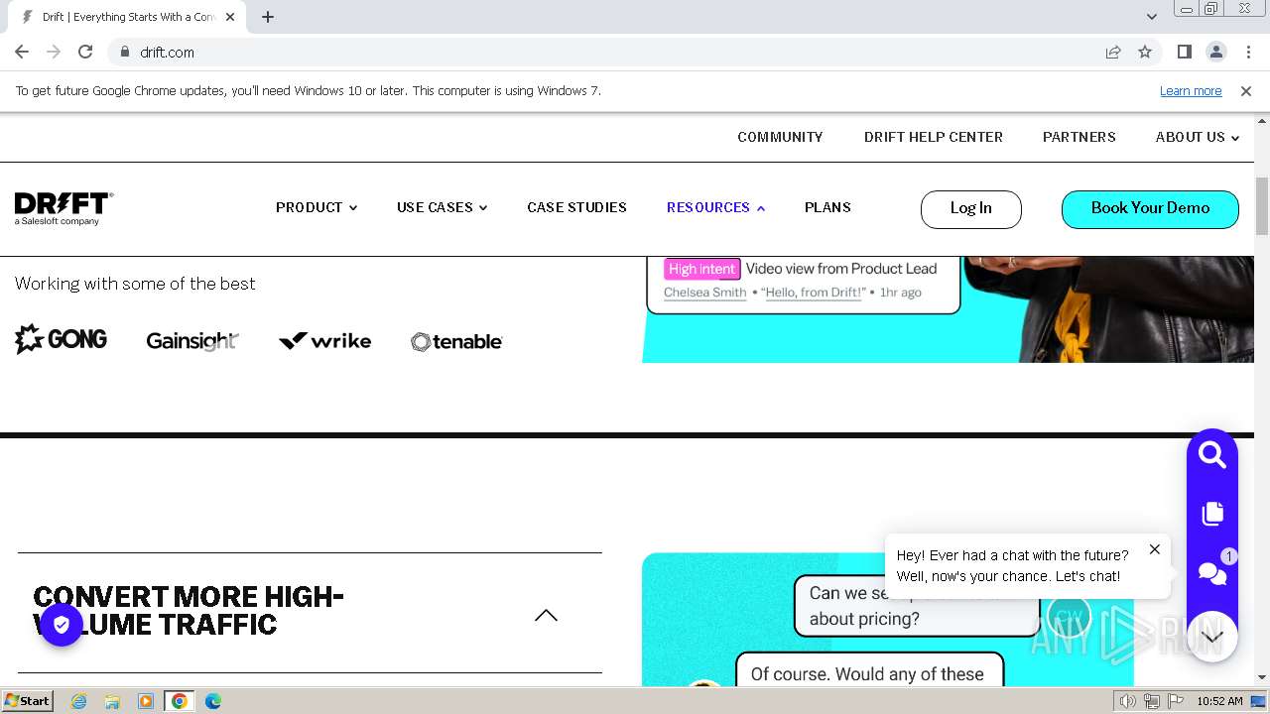
Task: Open the Chrome profile avatar menu
Action: tap(1215, 52)
